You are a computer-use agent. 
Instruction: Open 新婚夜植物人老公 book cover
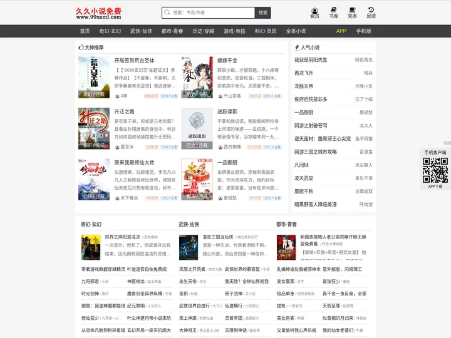[x=286, y=247]
